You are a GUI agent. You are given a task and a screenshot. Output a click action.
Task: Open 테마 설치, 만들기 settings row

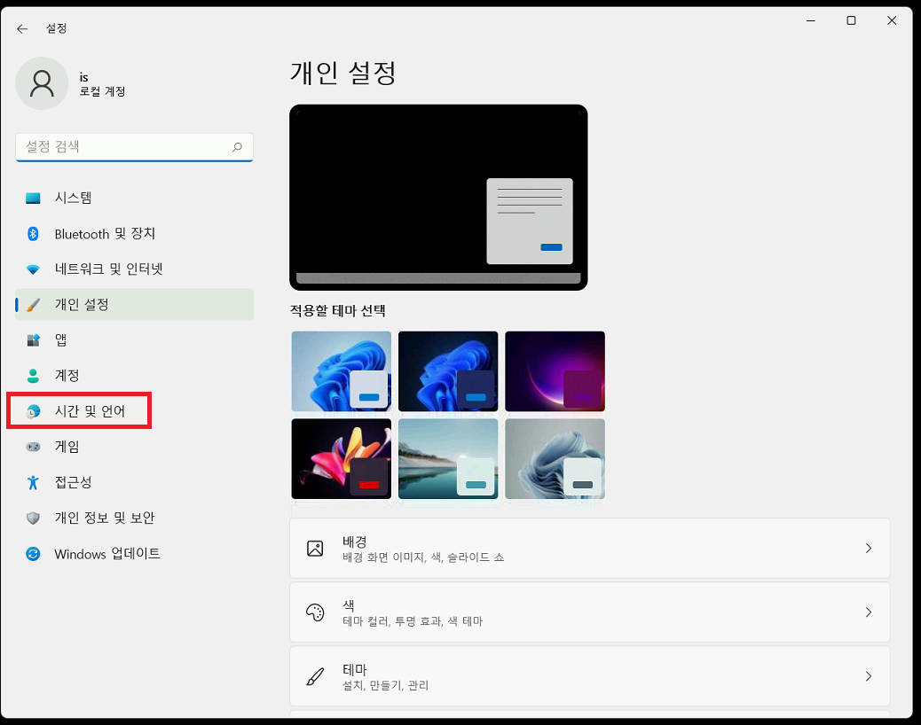click(x=590, y=676)
